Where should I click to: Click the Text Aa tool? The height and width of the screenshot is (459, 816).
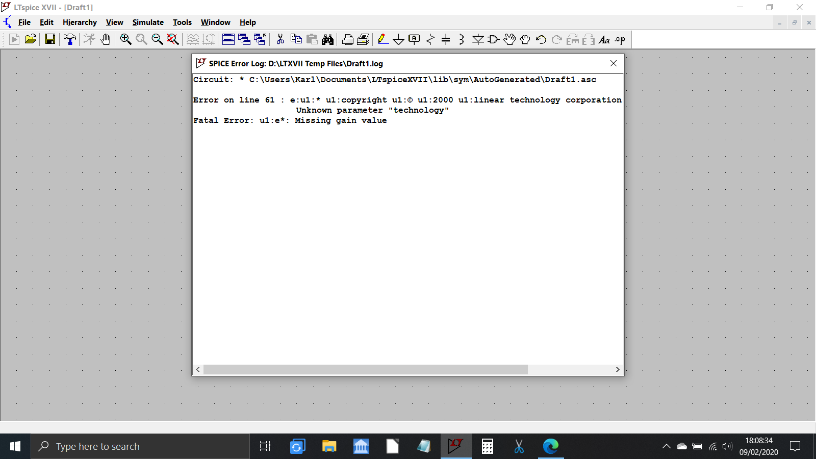pos(604,39)
